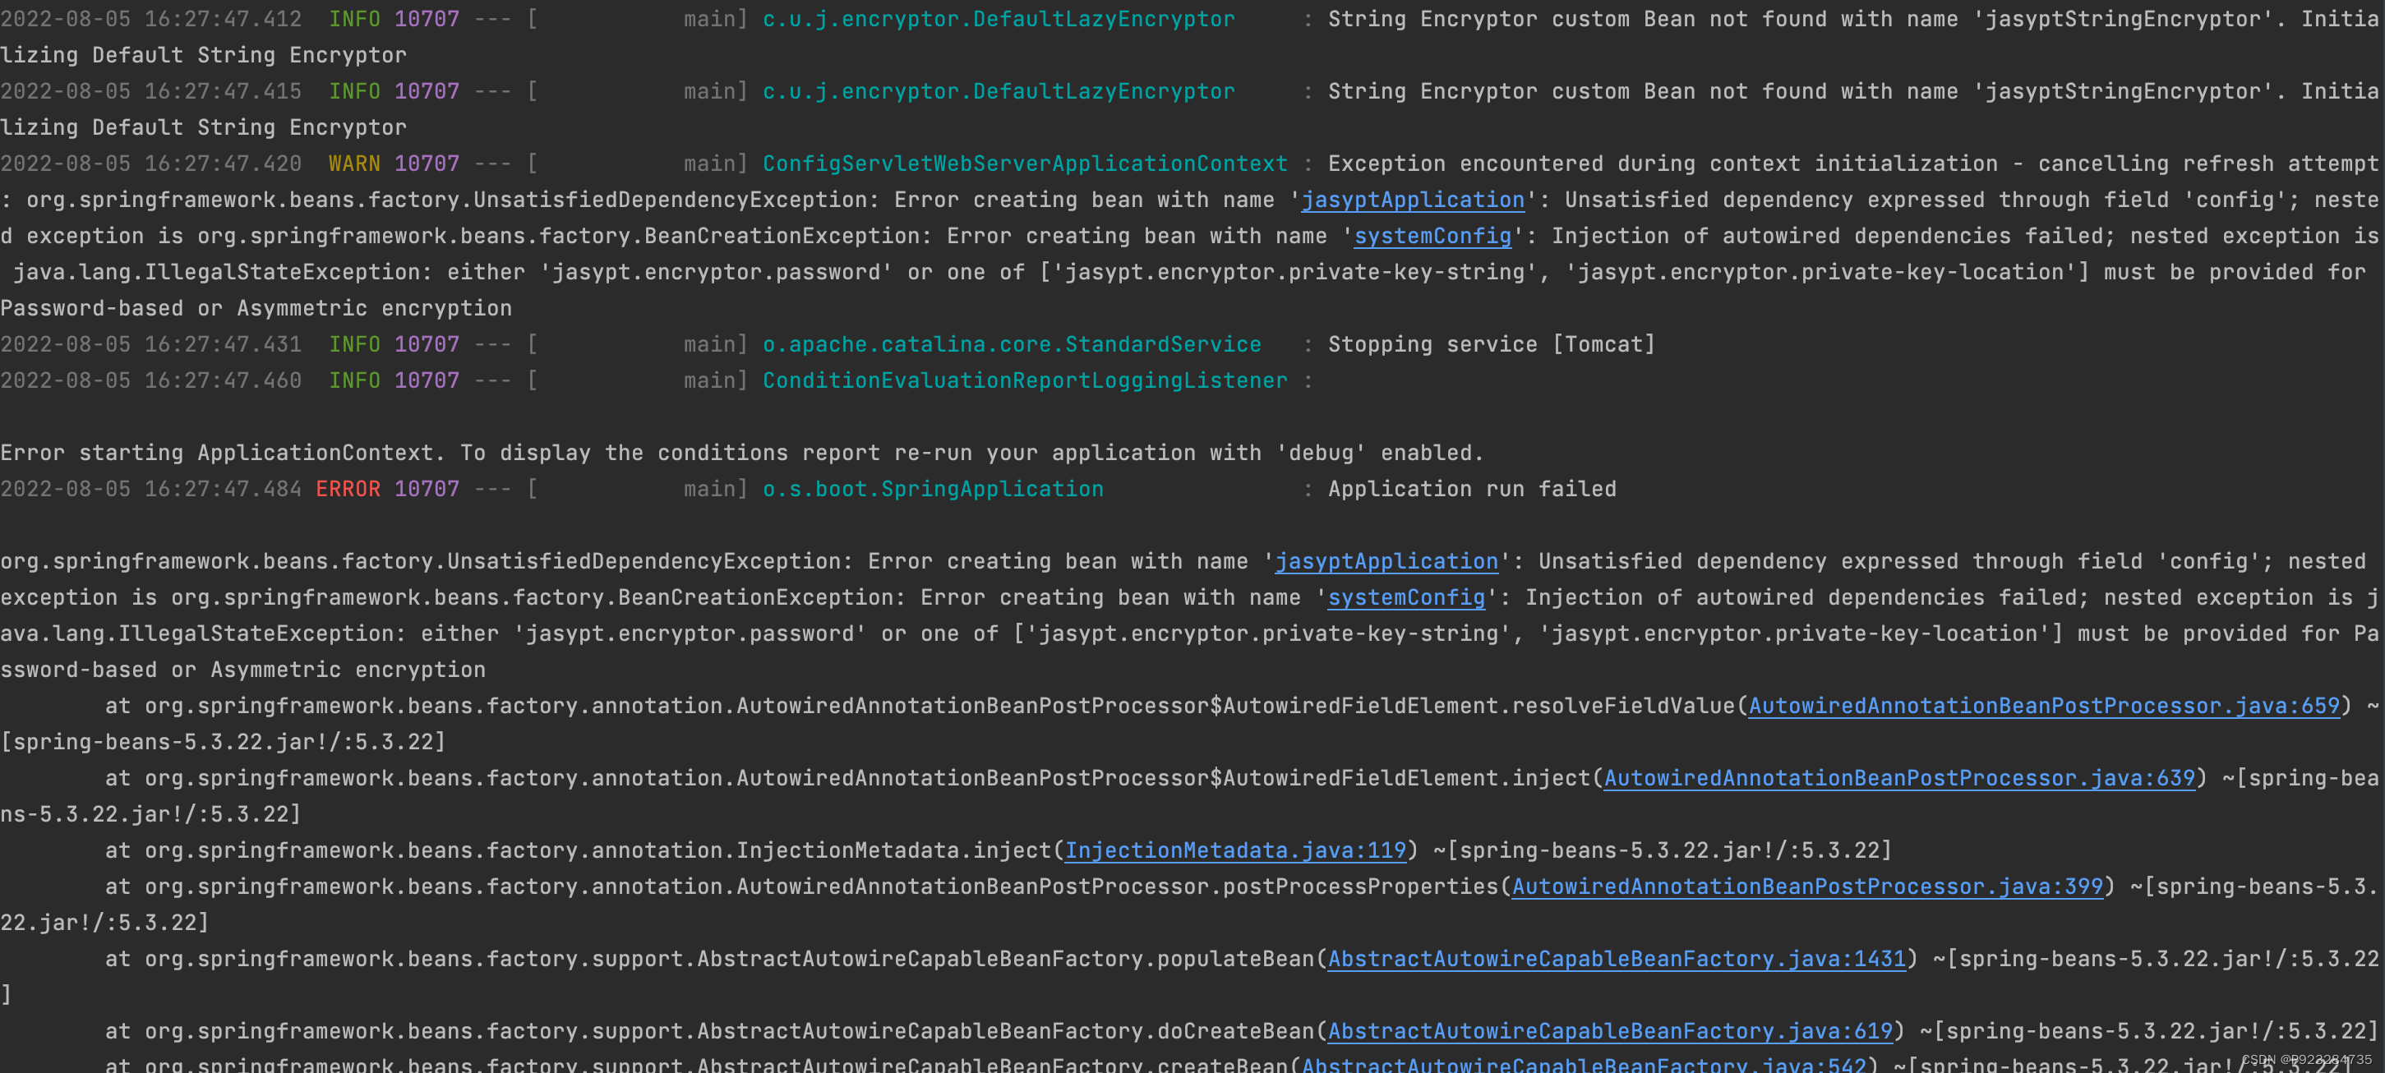Click 'Stopping service [Tomcat]' message
2385x1073 pixels.
tap(1492, 344)
